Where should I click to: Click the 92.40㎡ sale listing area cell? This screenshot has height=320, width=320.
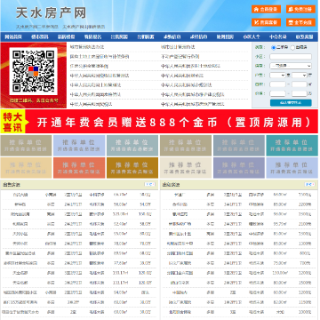tap(120, 224)
